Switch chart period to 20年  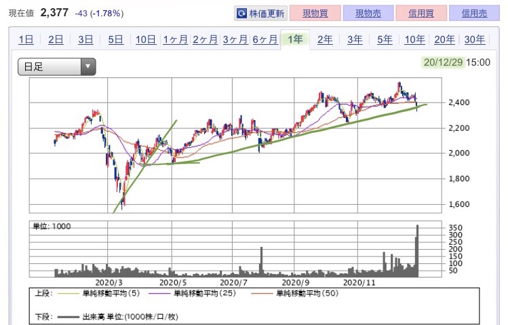coord(444,39)
